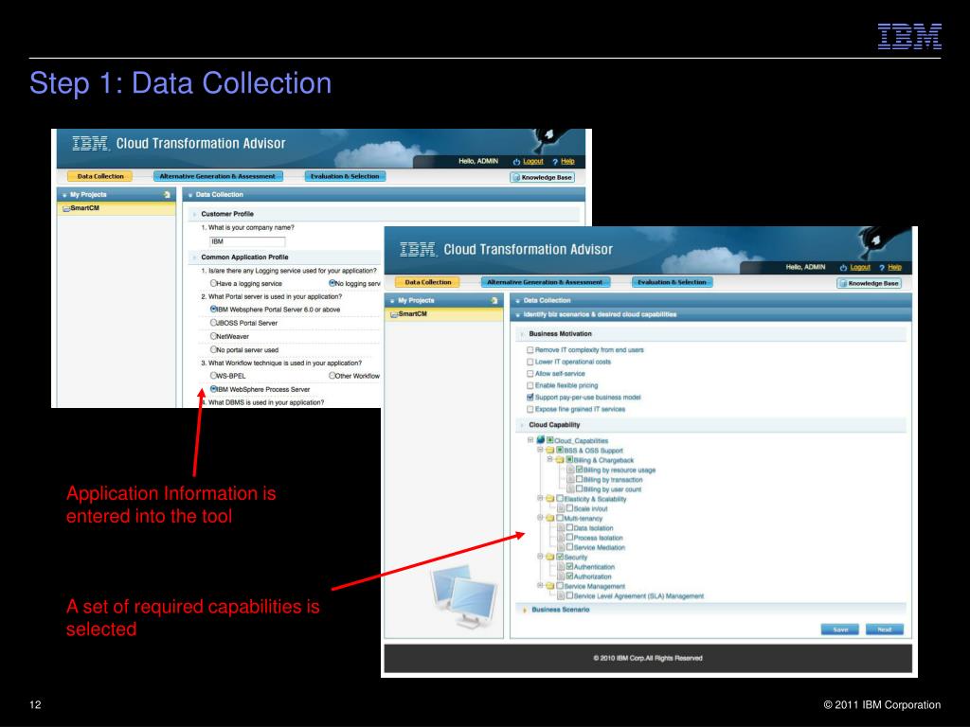Check Data Isolation capability
970x727 pixels.
569,528
